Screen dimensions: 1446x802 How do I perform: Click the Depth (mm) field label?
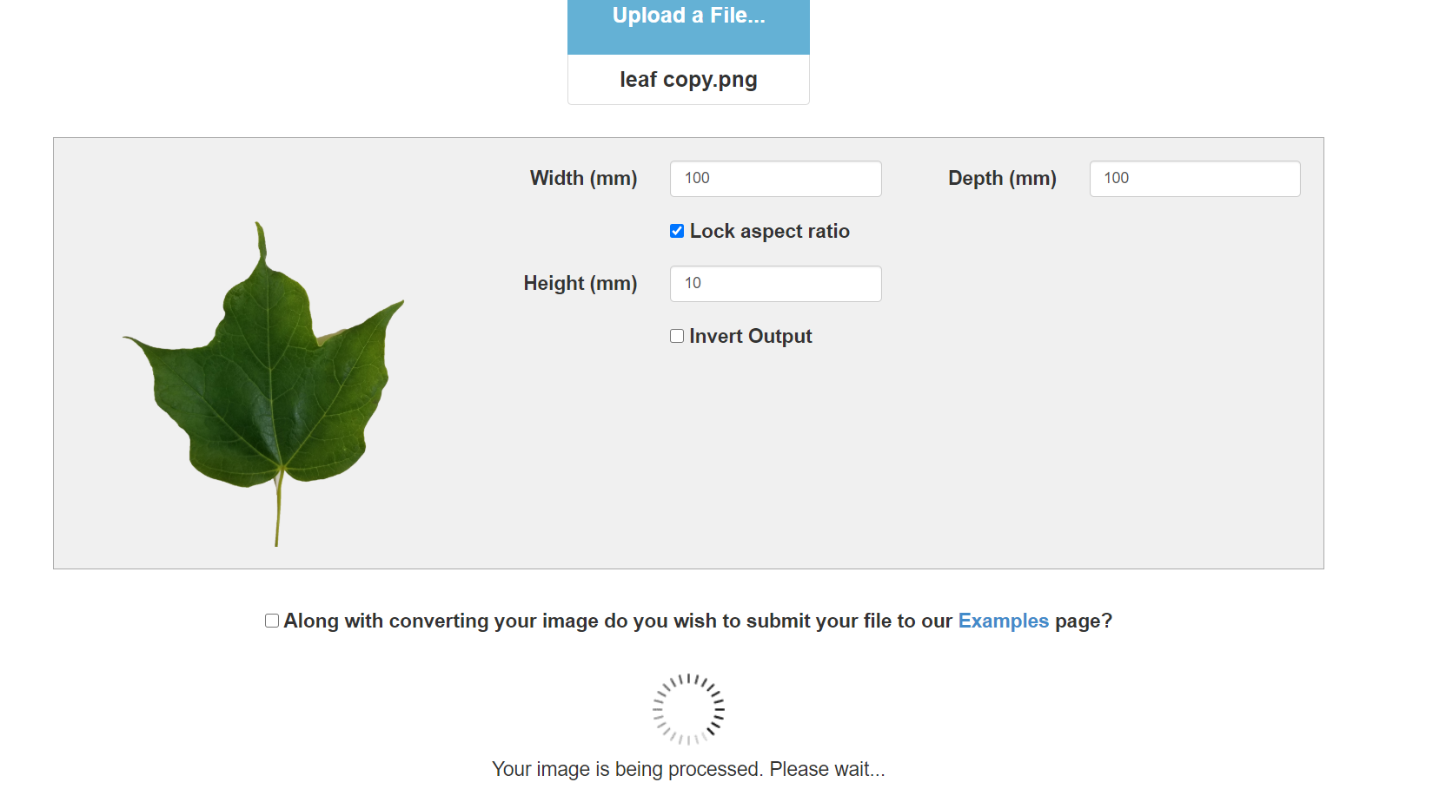click(1001, 178)
